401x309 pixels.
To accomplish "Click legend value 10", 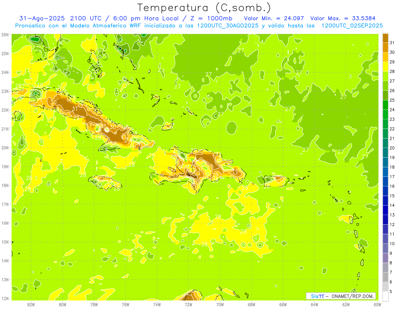I will (x=392, y=244).
